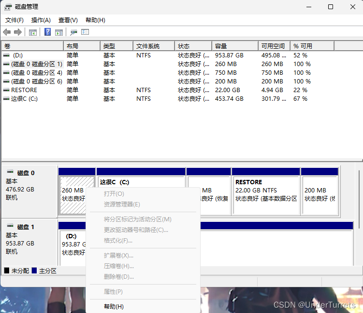Click 删除卷(D)... in context menu
Viewport: 363px width, 313px height.
143,277
